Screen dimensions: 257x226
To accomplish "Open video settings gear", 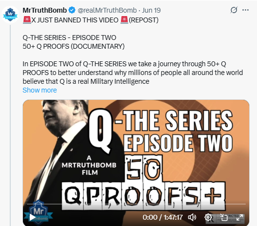I will click(208, 217).
